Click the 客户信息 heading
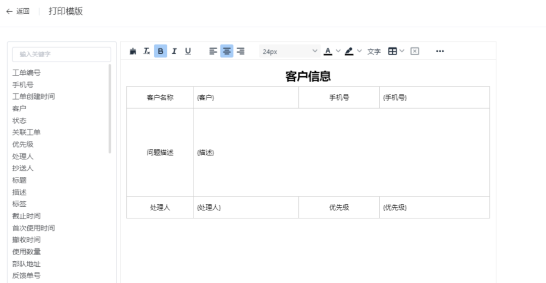This screenshot has height=283, width=546. [x=308, y=76]
